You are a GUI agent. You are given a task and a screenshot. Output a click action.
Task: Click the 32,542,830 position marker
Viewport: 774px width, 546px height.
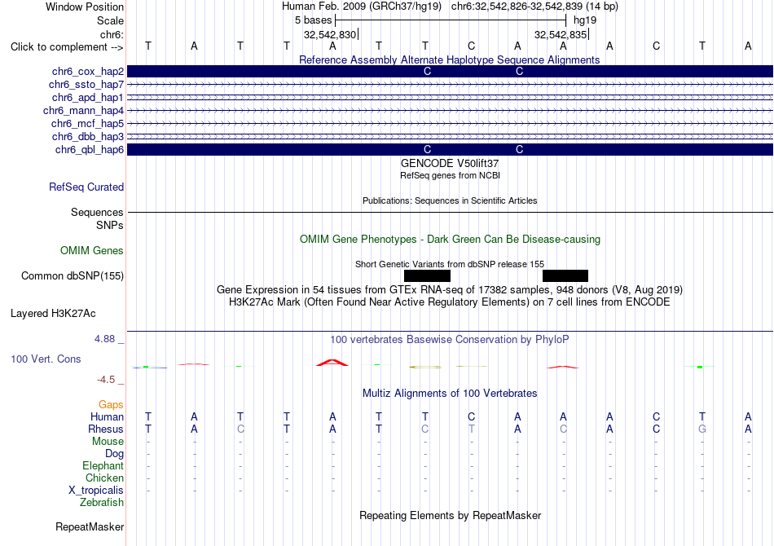point(330,34)
